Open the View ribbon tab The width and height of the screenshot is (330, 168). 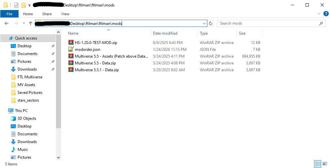(x=65, y=14)
